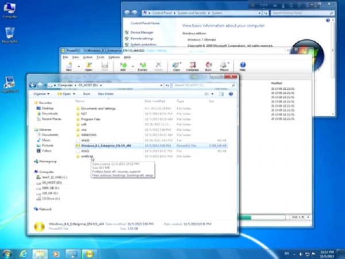Open the PowerISO Options menu

tap(114, 57)
